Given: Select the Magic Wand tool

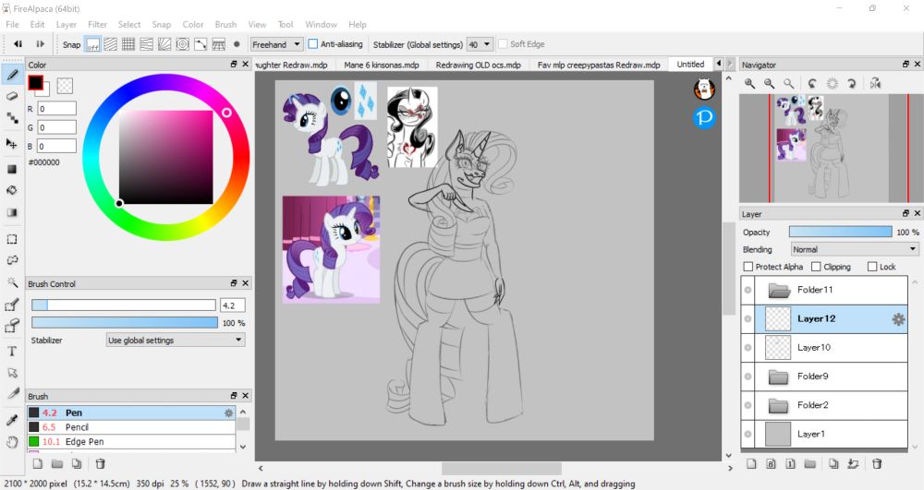Looking at the screenshot, I should [12, 281].
